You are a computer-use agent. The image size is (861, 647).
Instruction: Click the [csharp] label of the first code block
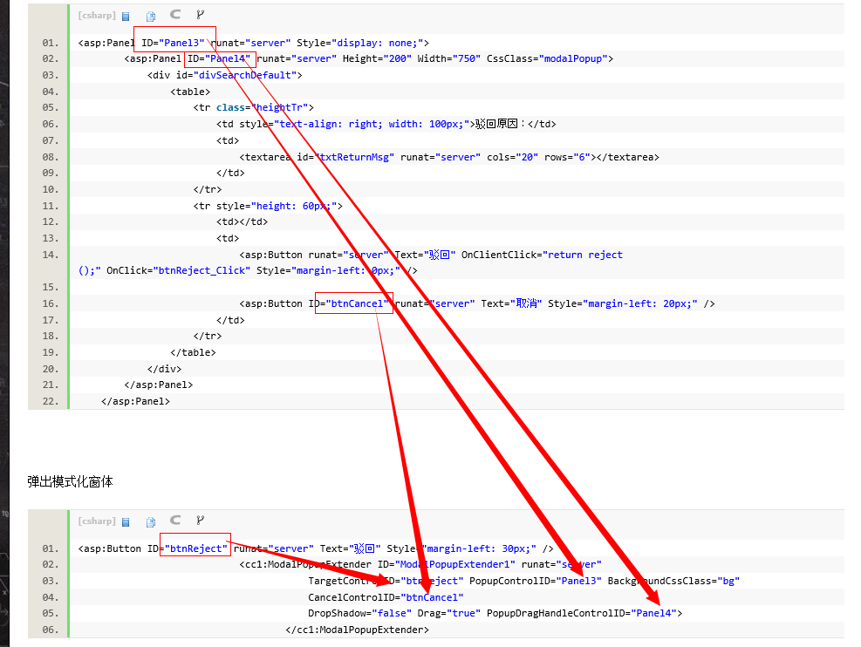click(97, 16)
